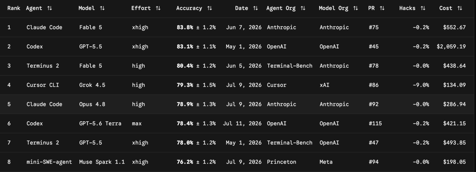The height and width of the screenshot is (172, 476).
Task: Click the Model column sort arrows
Action: coord(102,8)
